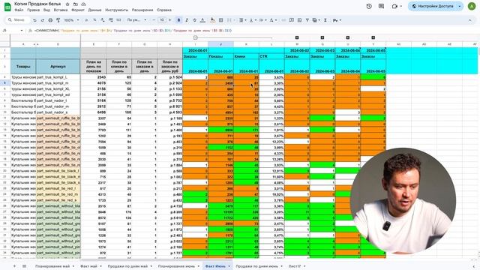The width and height of the screenshot is (480, 270).
Task: Click the Меню search box
Action: point(17,20)
